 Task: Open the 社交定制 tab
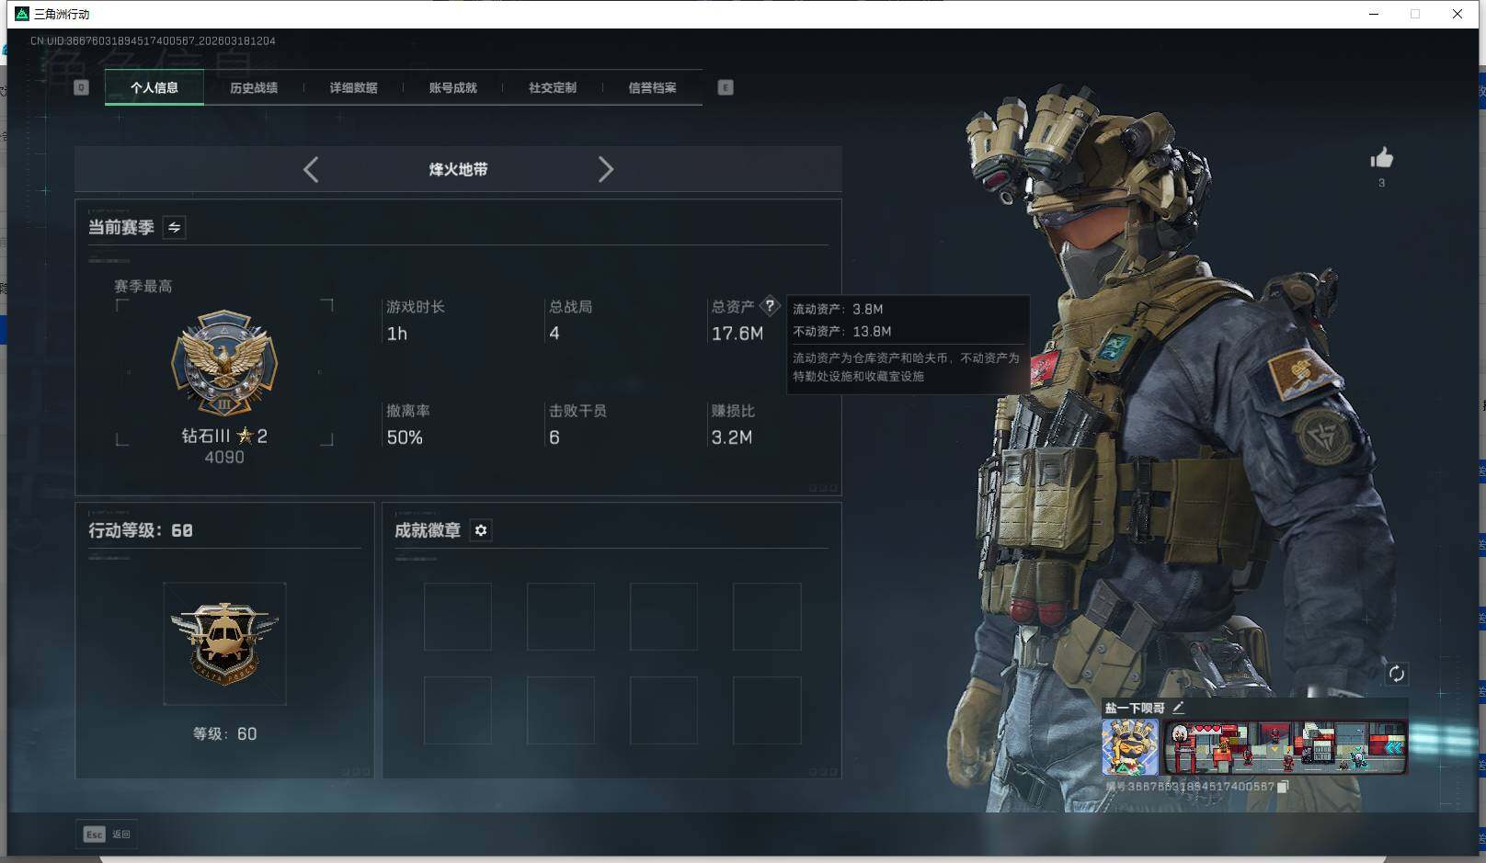tap(552, 87)
